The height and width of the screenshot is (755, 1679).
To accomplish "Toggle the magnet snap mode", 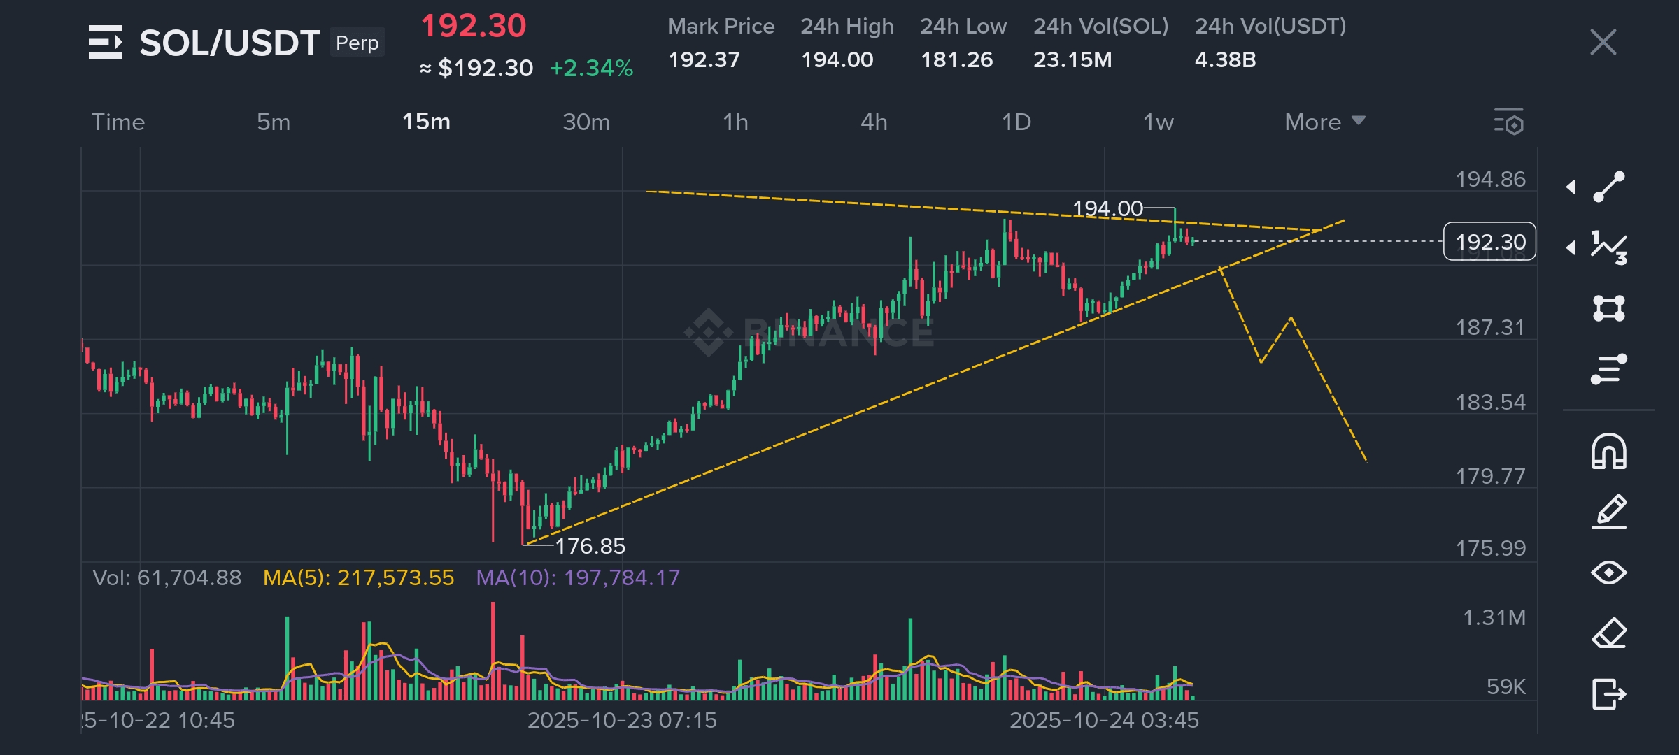I will click(1608, 452).
